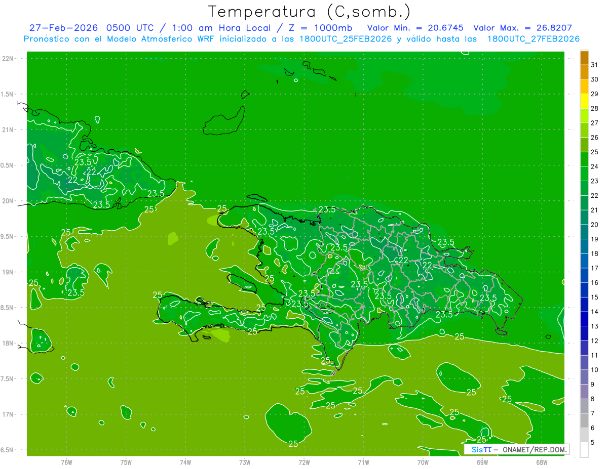This screenshot has width=608, height=469.
Task: Click the "26" label on the color scale
Action: point(594,138)
